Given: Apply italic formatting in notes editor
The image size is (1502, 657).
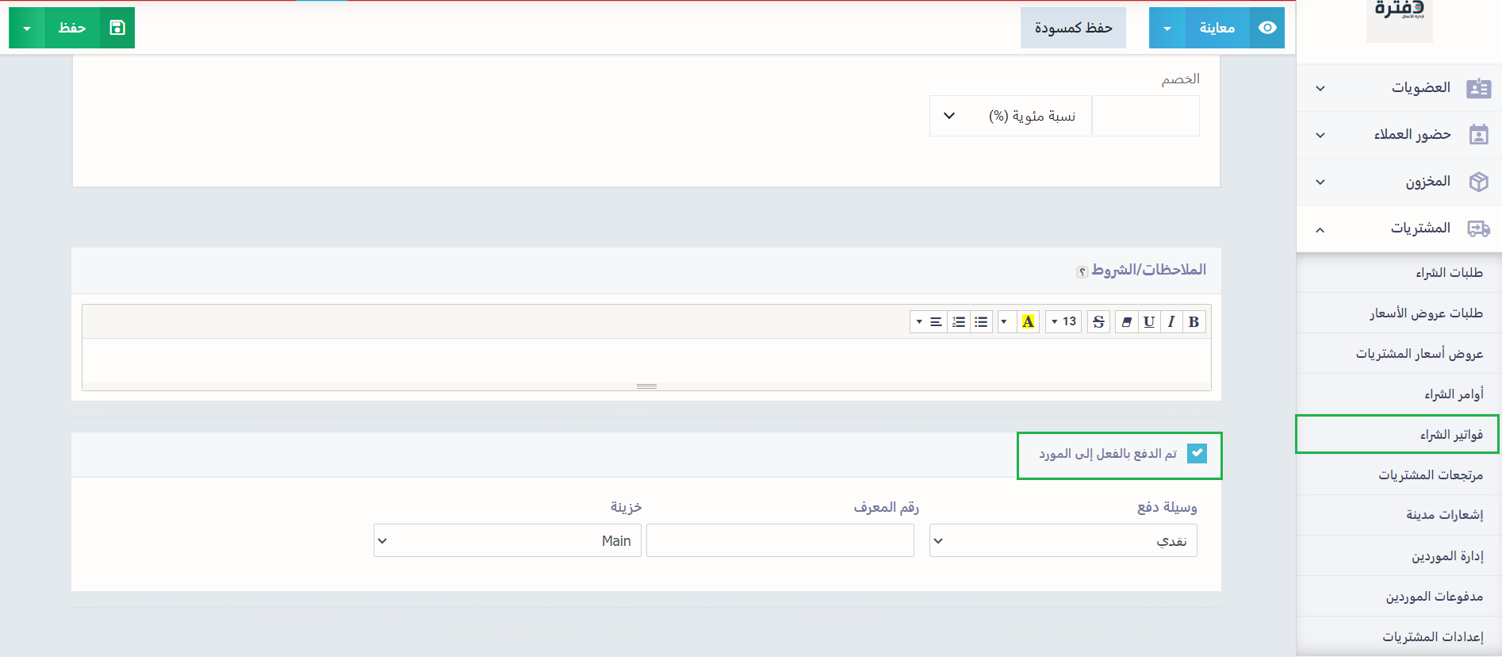Looking at the screenshot, I should click(1171, 322).
